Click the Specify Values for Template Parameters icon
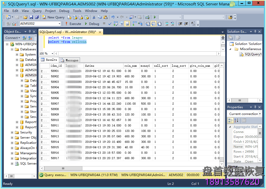266x189 pixels. tap(193, 24)
